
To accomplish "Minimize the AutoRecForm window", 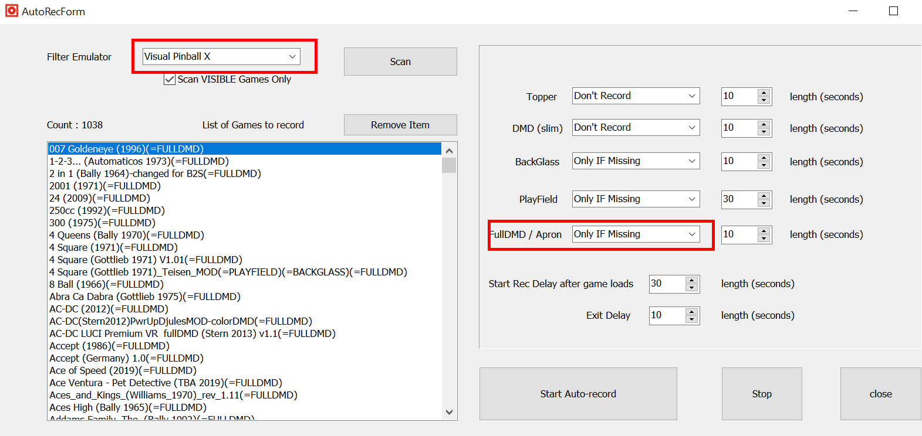I will point(853,11).
